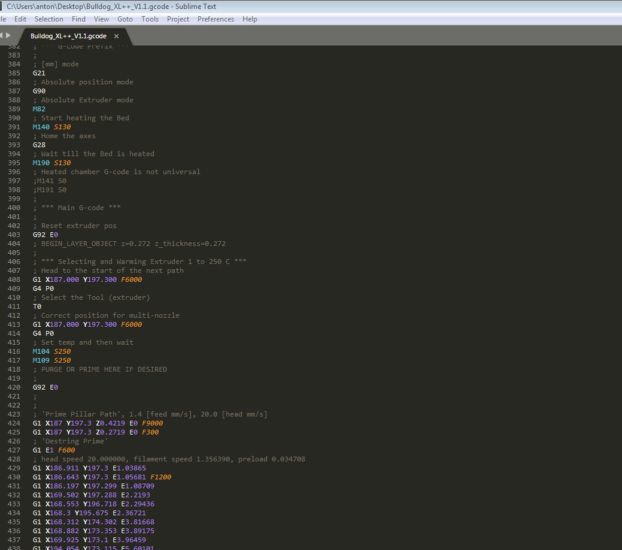
Task: Open the Edit menu
Action: coord(20,19)
